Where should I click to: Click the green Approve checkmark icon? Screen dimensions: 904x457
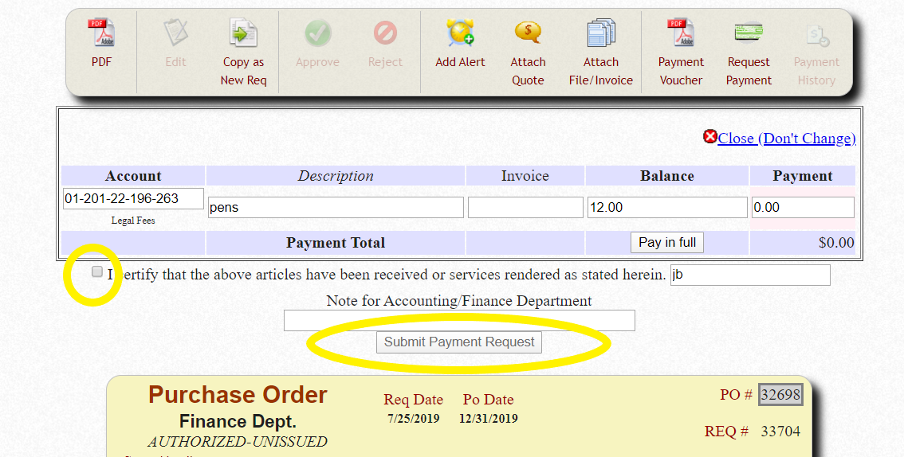pyautogui.click(x=317, y=33)
